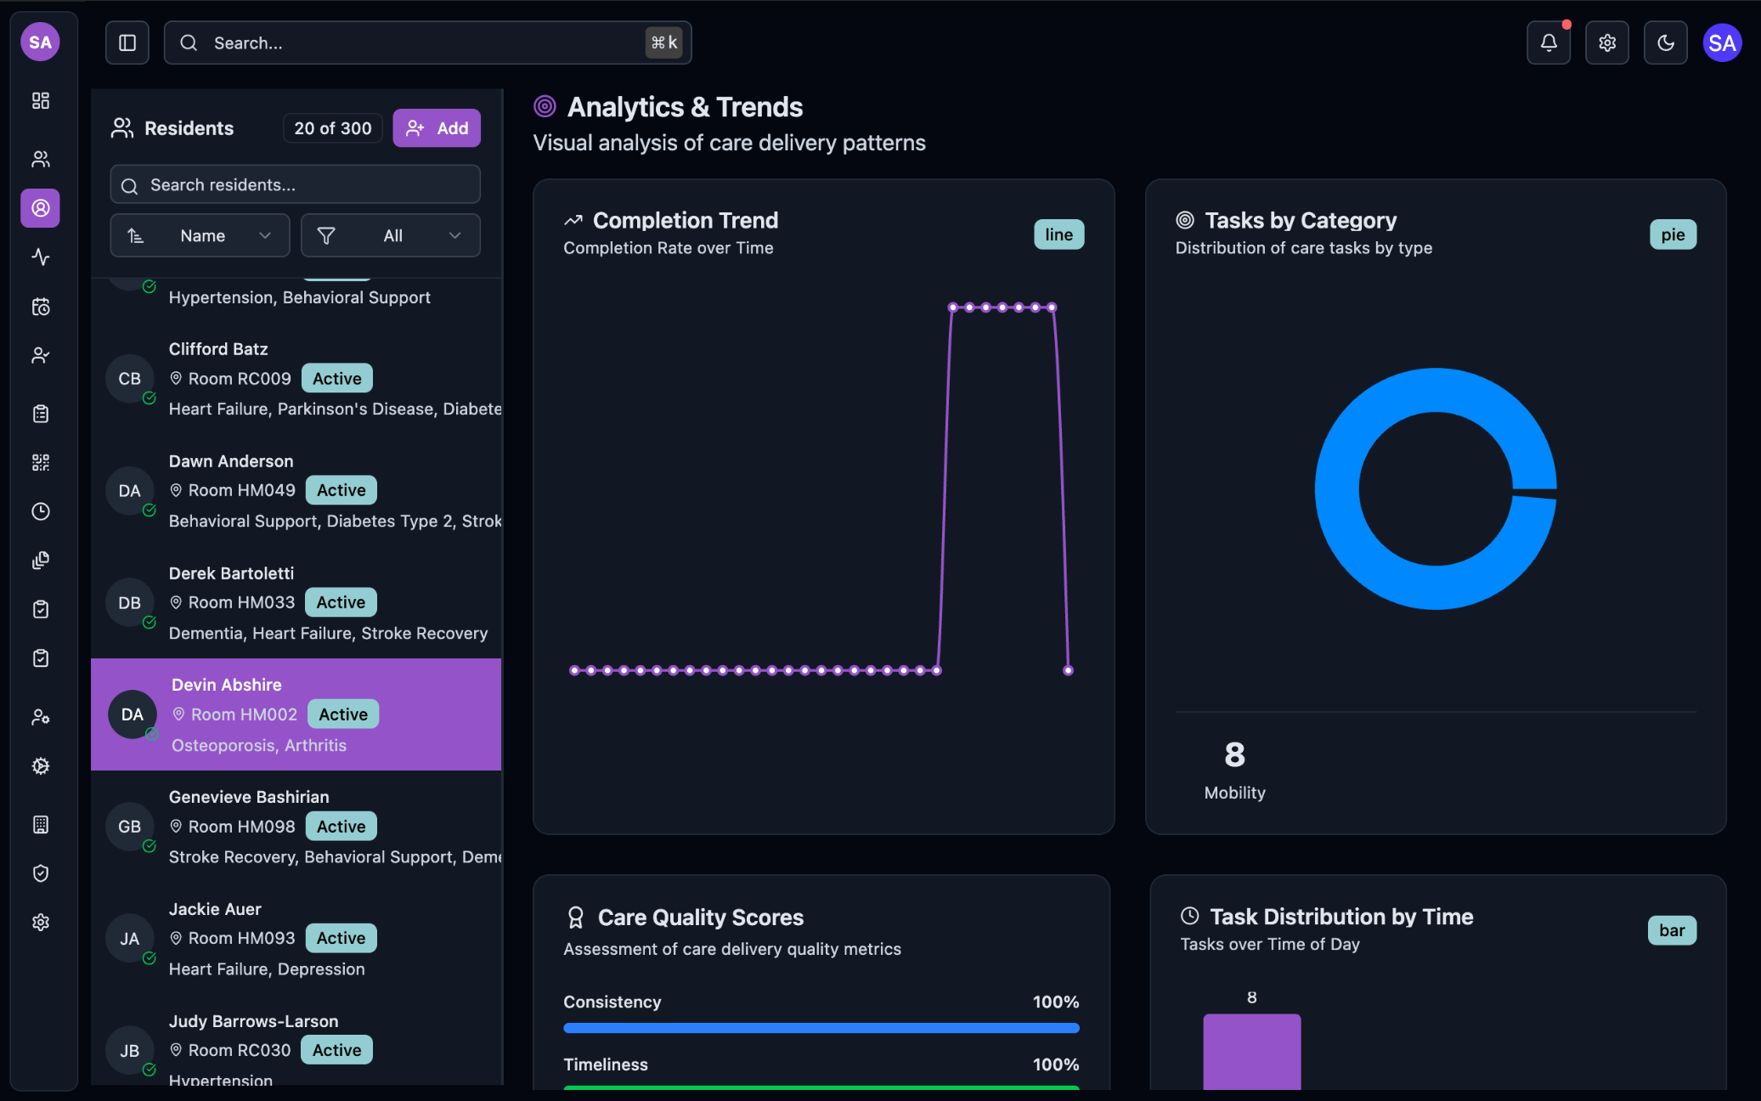Select resident Genevieve Bashirian

[296, 827]
